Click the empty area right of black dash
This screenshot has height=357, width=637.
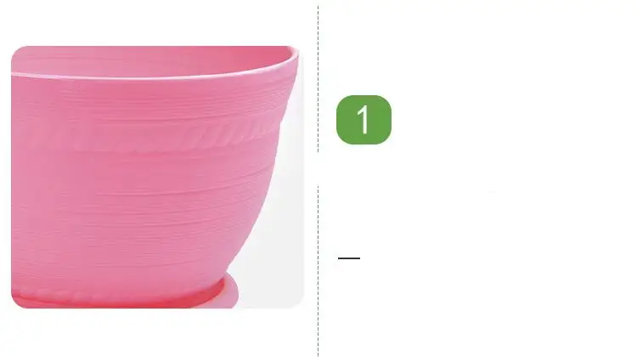pyautogui.click(x=496, y=258)
